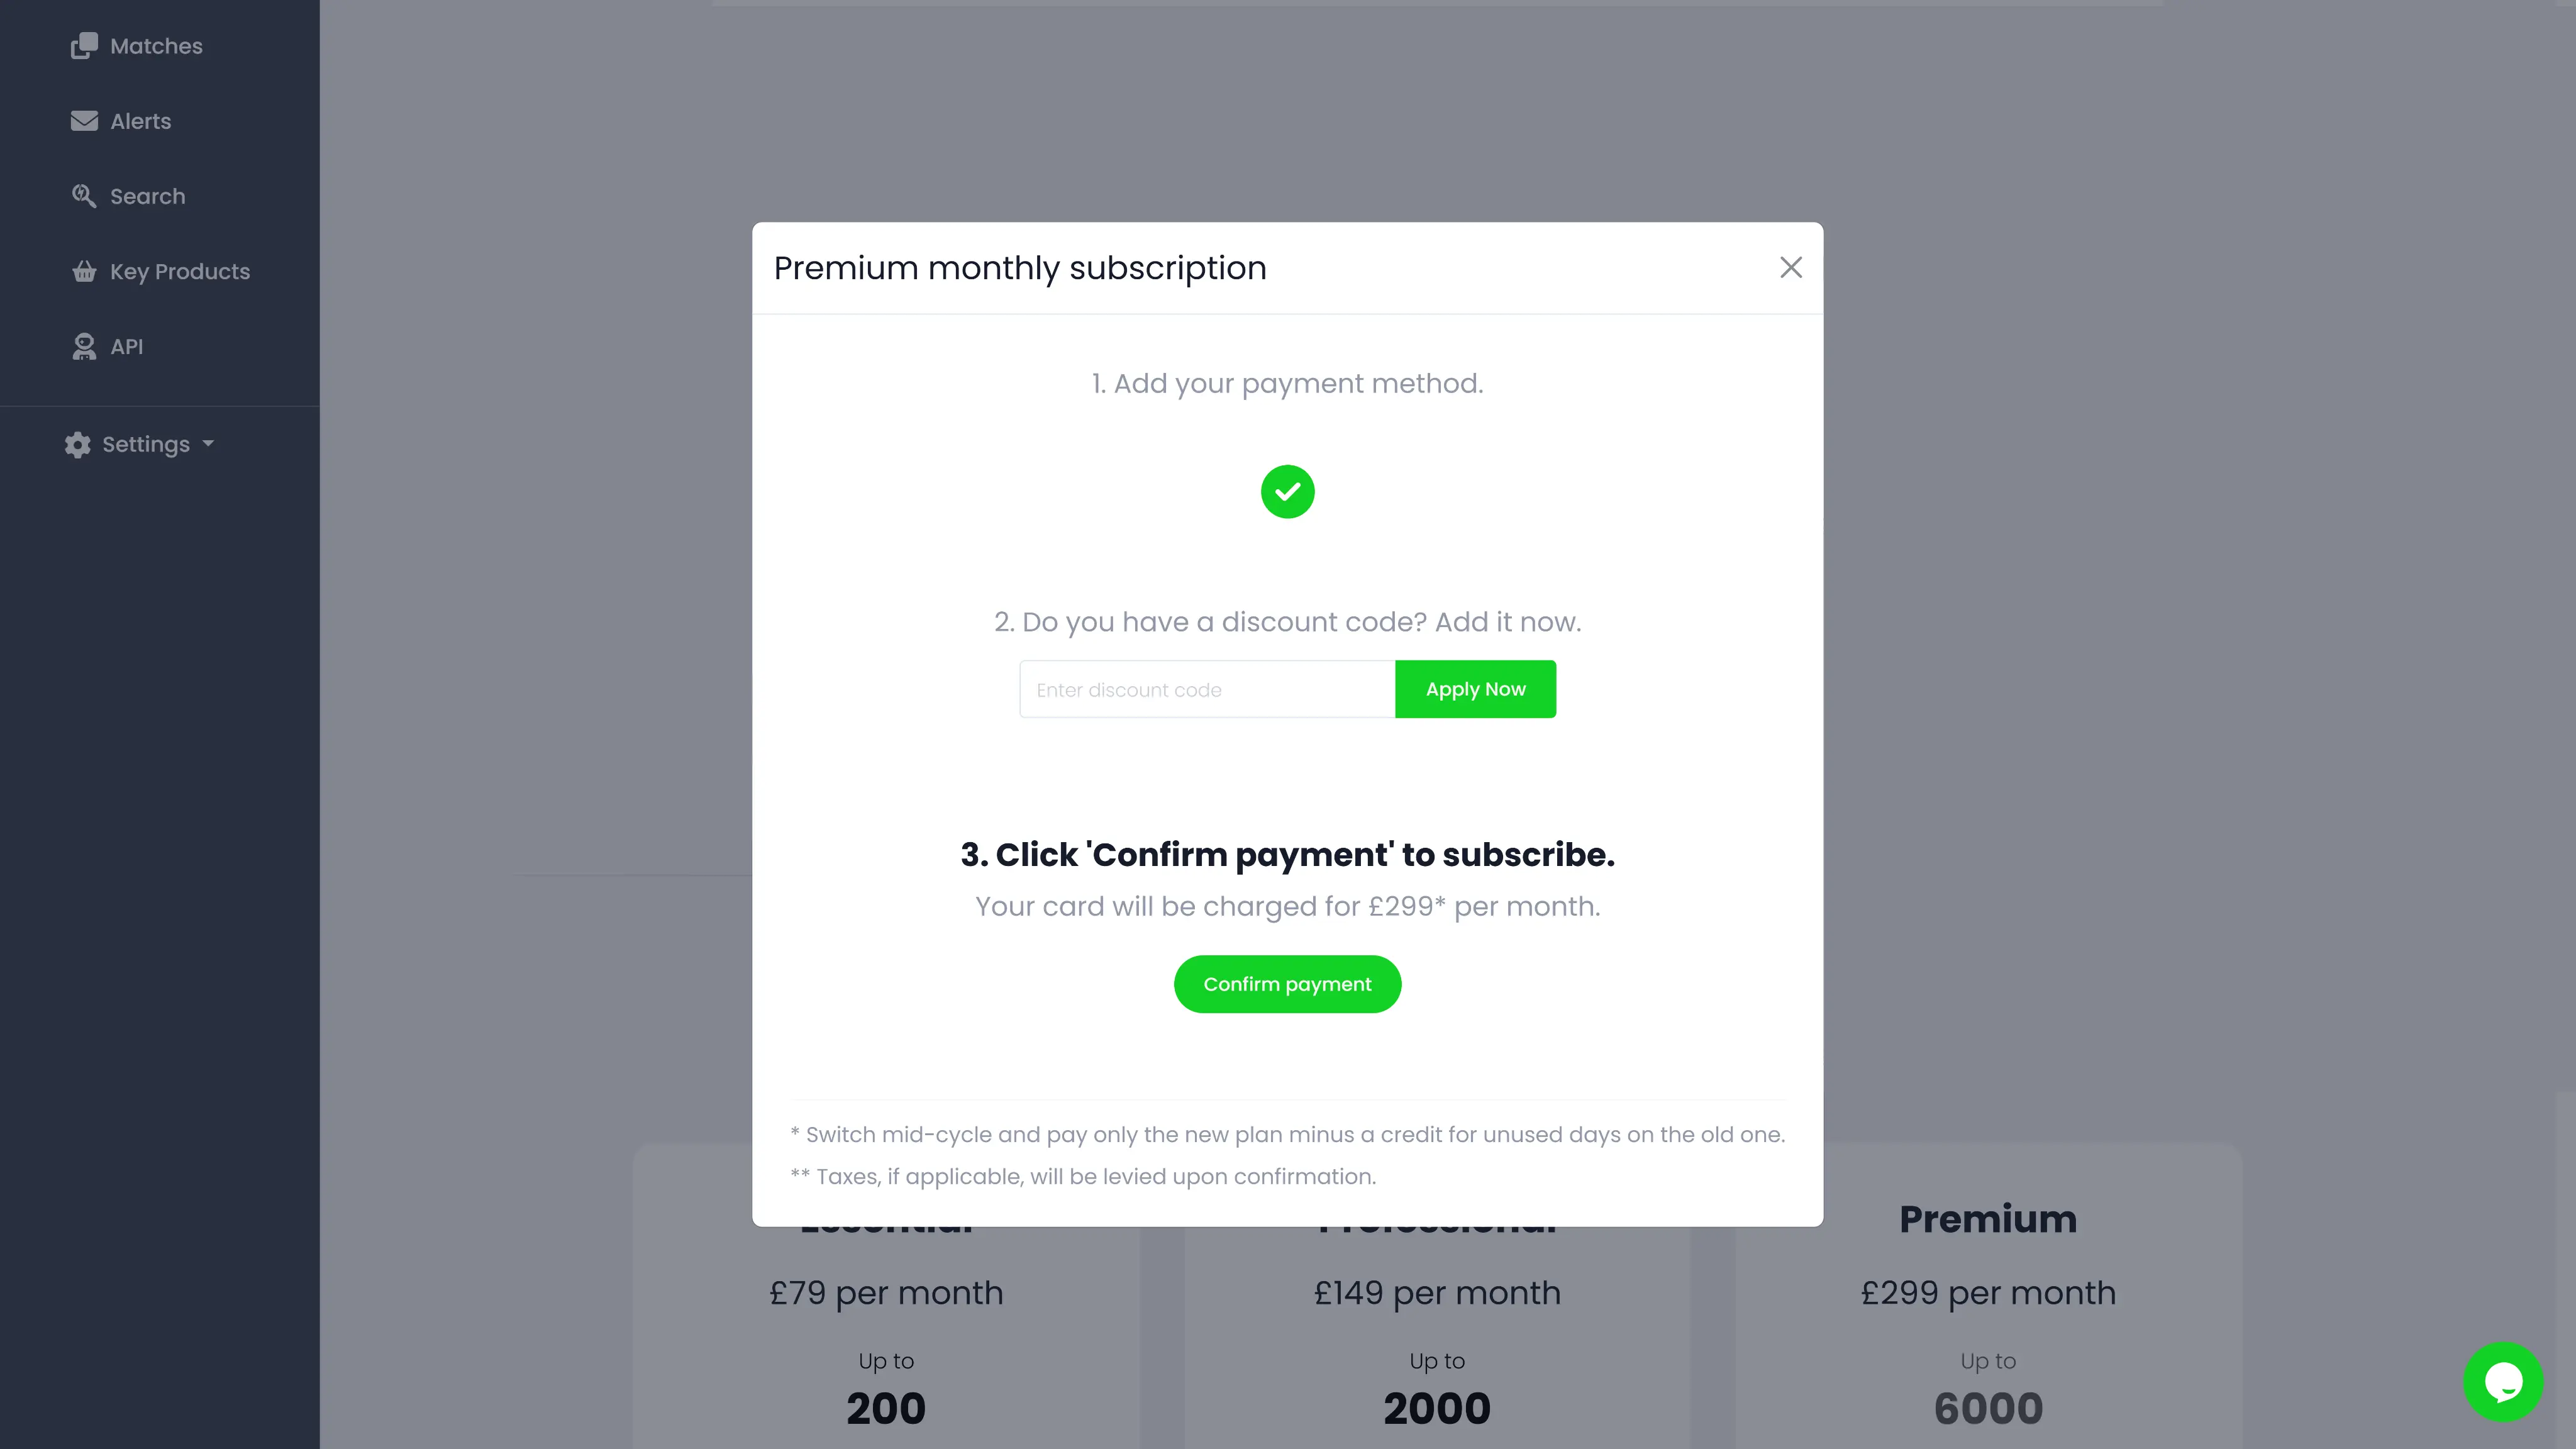Focus the Enter discount code field
Screen dimensions: 2576x1449
[1207, 689]
